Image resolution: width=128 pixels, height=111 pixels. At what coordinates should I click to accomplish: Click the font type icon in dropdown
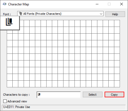pyautogui.click(x=20, y=14)
